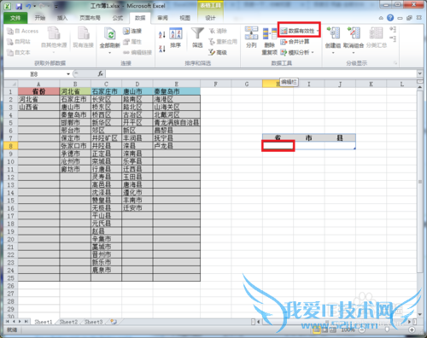The image size is (427, 338).
Task: Open the Ungroup (取消组合) dropdown arrow
Action: tap(354, 53)
